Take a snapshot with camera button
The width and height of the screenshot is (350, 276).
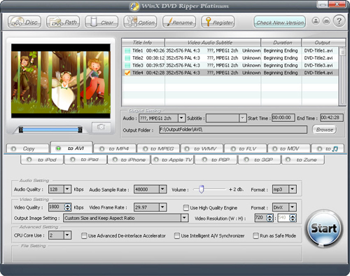101,127
